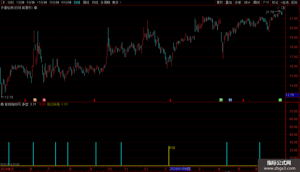Viewport: 300px width, 172px height.
Task: Click the green 减 event marker
Action: click(x=280, y=100)
